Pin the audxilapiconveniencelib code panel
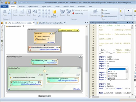The width and height of the screenshot is (136, 102). click(x=130, y=22)
